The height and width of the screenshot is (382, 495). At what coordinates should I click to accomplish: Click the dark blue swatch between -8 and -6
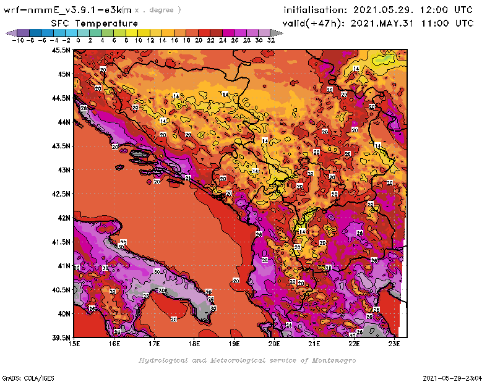pyautogui.click(x=35, y=33)
